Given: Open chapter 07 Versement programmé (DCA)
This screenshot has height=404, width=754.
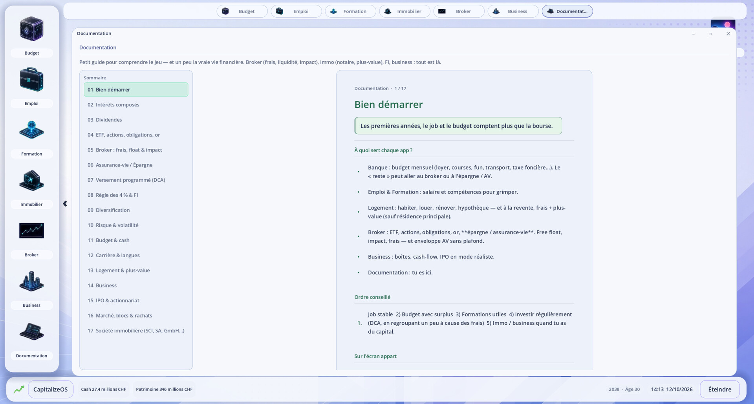Looking at the screenshot, I should pyautogui.click(x=136, y=180).
